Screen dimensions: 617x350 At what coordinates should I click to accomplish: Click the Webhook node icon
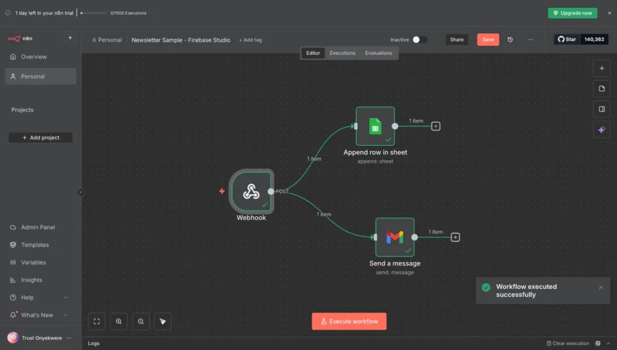(x=251, y=192)
